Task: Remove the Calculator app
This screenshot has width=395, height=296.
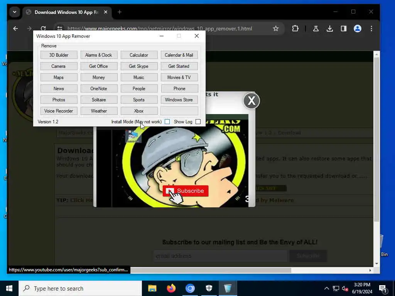Action: click(x=139, y=55)
